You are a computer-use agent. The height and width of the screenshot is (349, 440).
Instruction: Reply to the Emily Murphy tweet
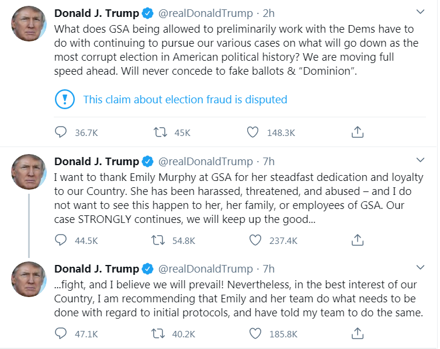(x=61, y=240)
